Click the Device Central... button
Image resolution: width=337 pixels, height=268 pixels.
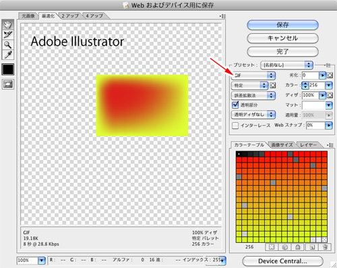[x=282, y=261]
